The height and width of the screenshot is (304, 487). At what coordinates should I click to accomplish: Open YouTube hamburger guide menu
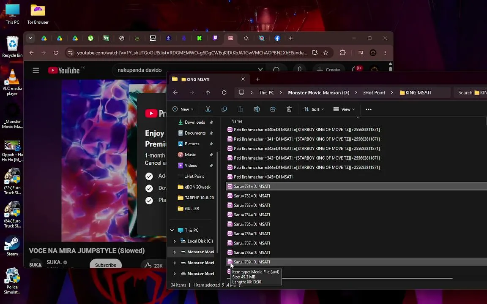point(36,71)
